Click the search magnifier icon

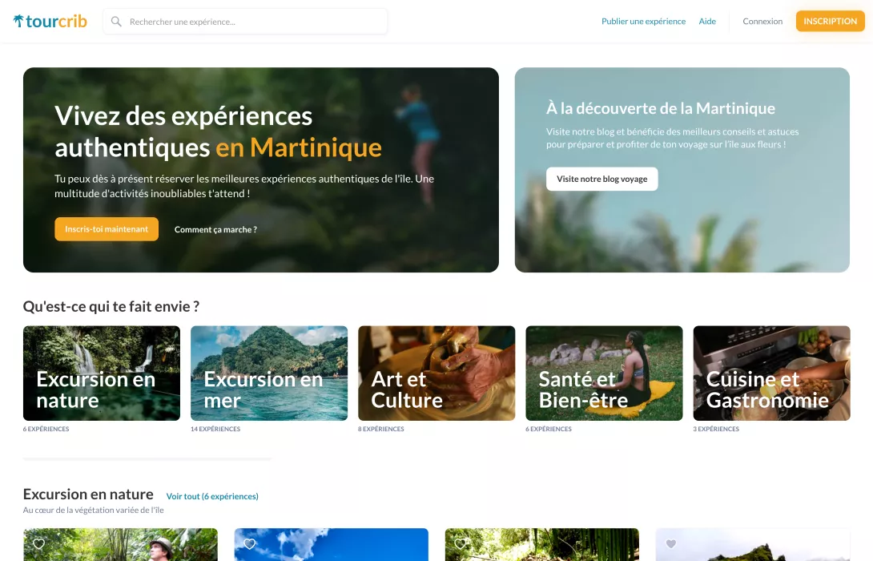[x=116, y=21]
